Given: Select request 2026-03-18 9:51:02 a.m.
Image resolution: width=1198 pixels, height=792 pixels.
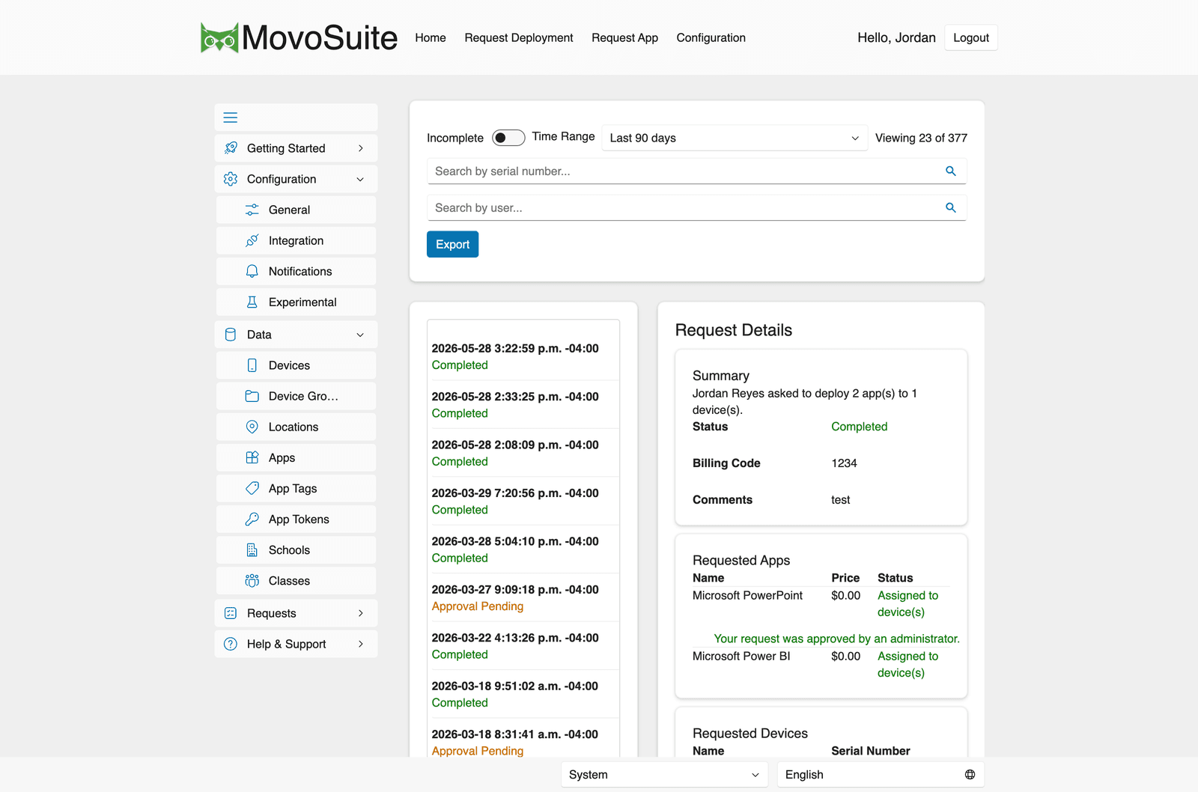Looking at the screenshot, I should 523,694.
